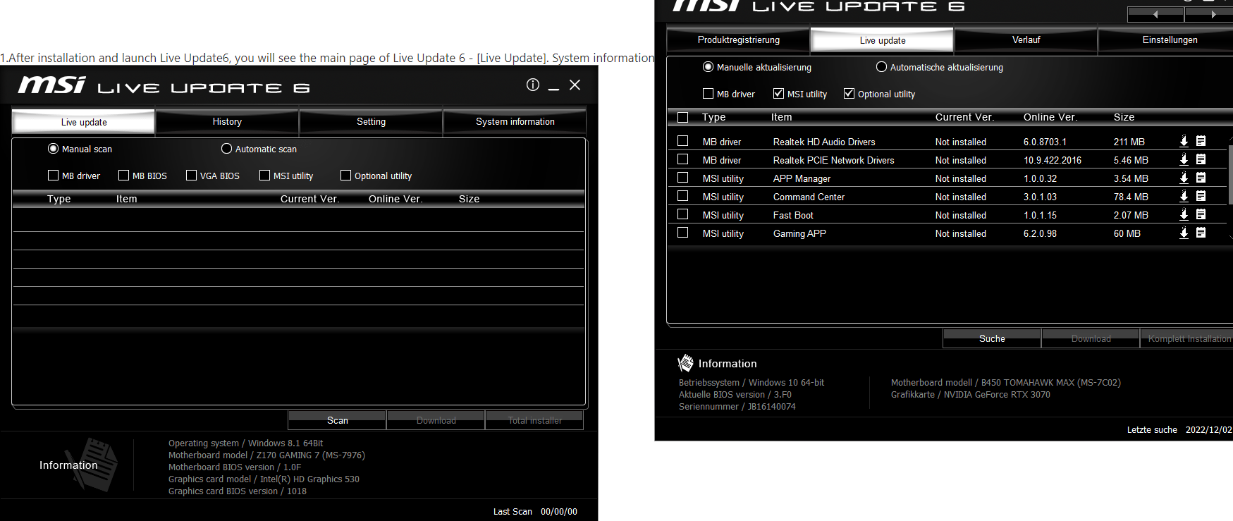Click the Total installer button

tap(534, 420)
